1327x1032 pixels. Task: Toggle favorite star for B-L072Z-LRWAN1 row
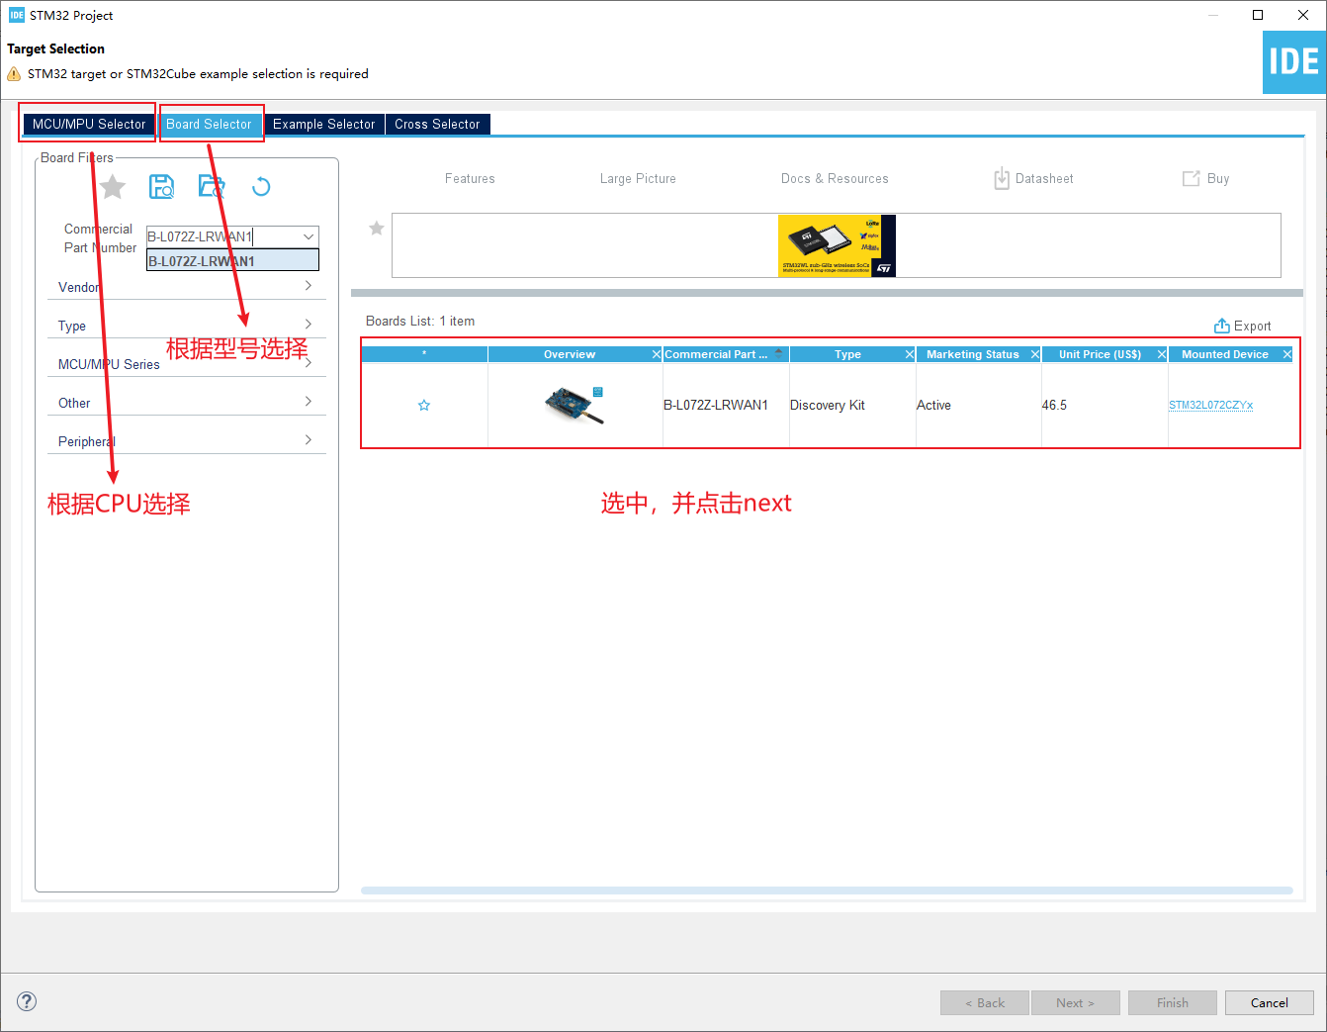click(x=424, y=406)
